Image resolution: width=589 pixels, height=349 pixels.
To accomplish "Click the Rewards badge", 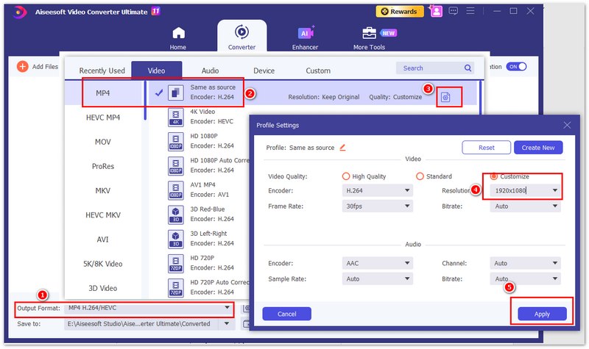I will coord(400,11).
